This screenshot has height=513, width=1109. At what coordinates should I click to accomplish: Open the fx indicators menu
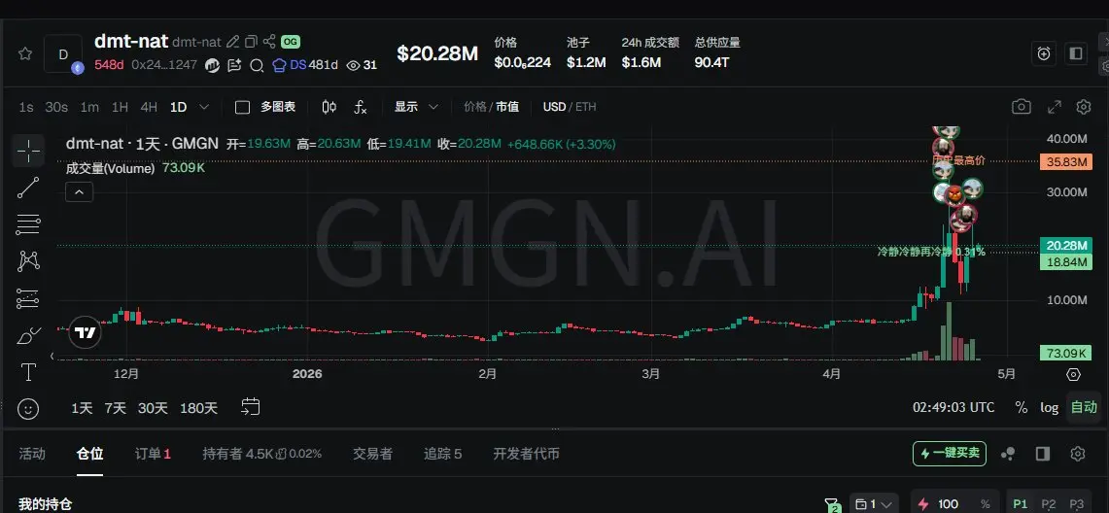point(360,107)
